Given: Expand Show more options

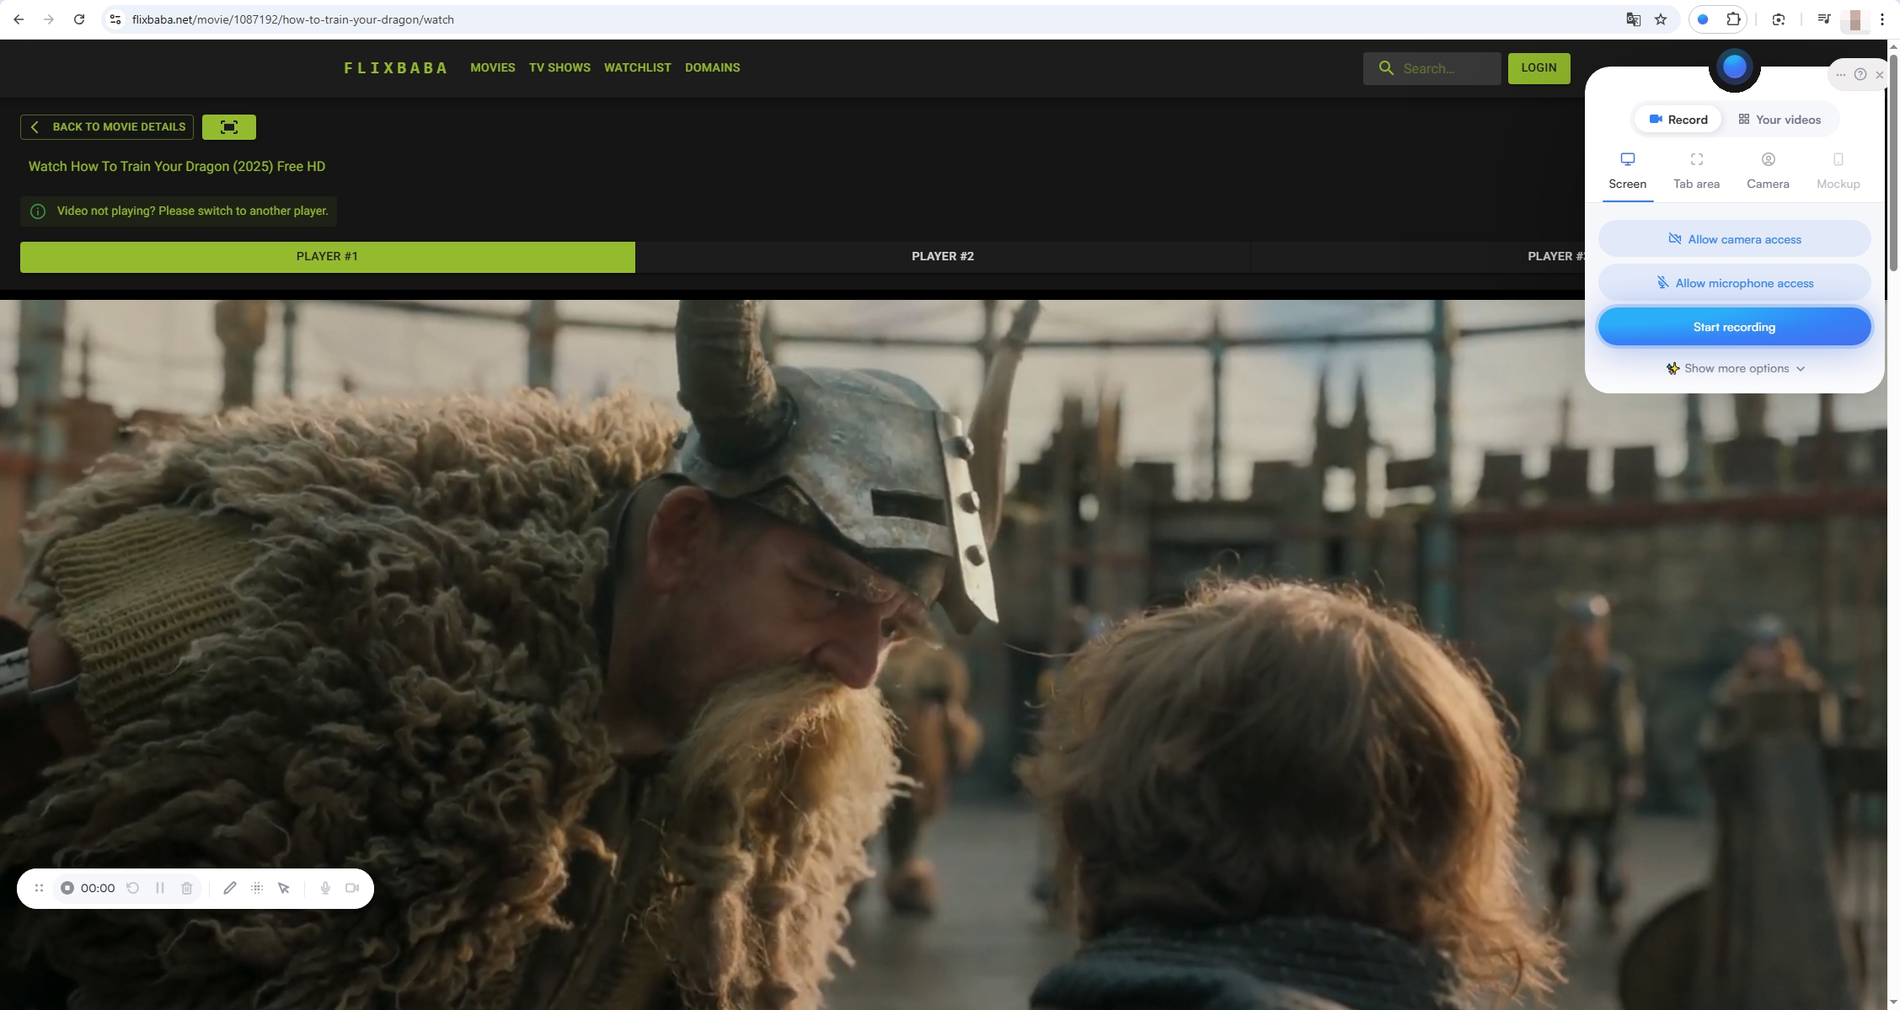Looking at the screenshot, I should pos(1735,369).
